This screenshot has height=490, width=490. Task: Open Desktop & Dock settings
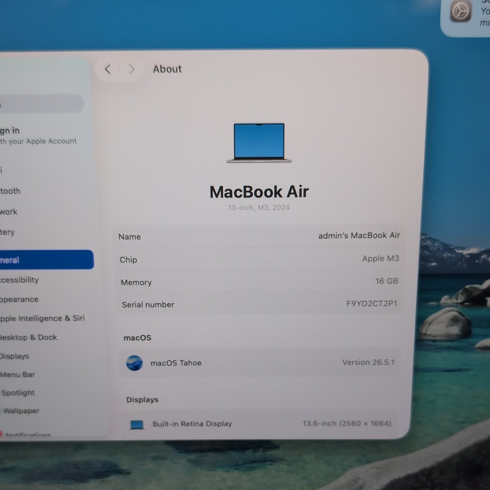coord(28,337)
